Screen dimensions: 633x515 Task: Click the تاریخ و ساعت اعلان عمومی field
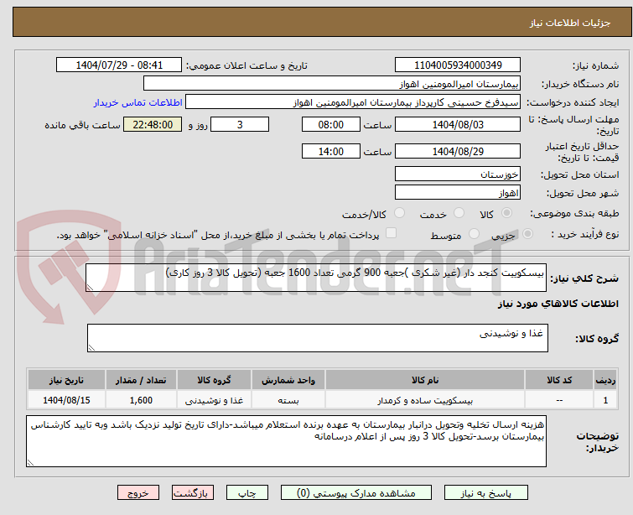pos(119,65)
